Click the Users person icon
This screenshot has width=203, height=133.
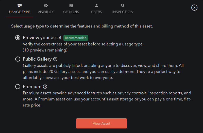pos(96,5)
